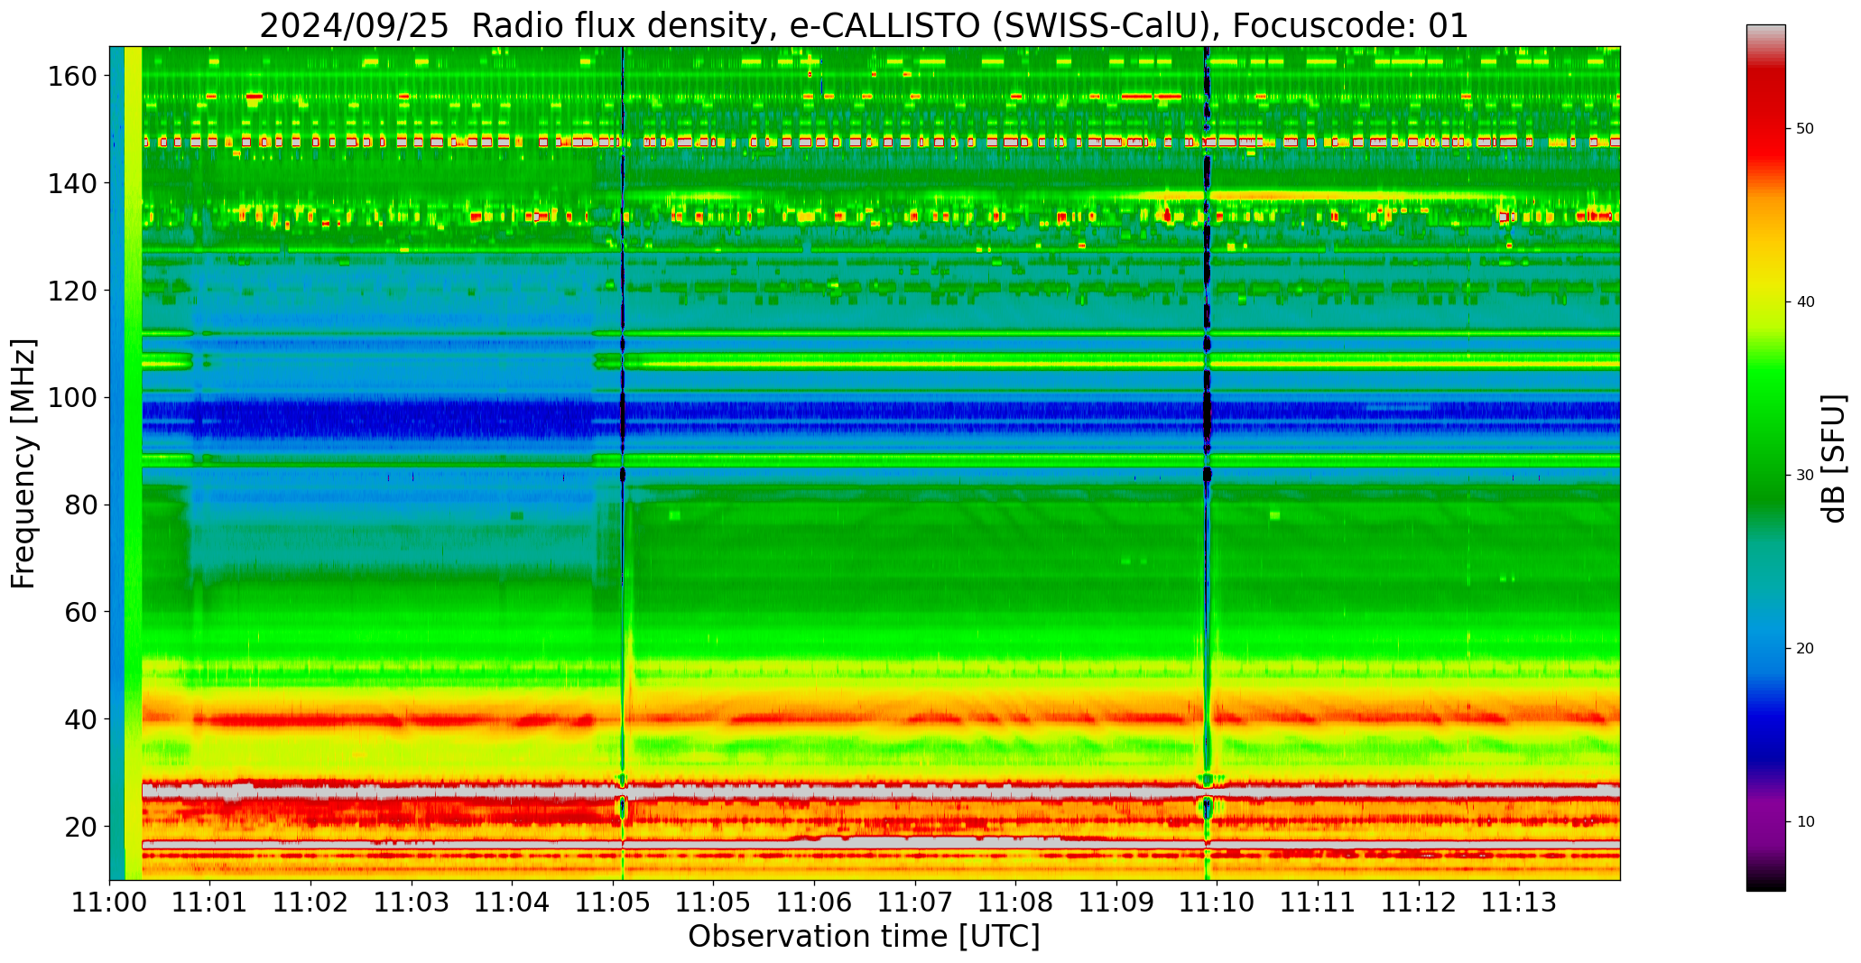Click the 40 colorbar tick label
This screenshot has height=963, width=1861.
pyautogui.click(x=1804, y=302)
